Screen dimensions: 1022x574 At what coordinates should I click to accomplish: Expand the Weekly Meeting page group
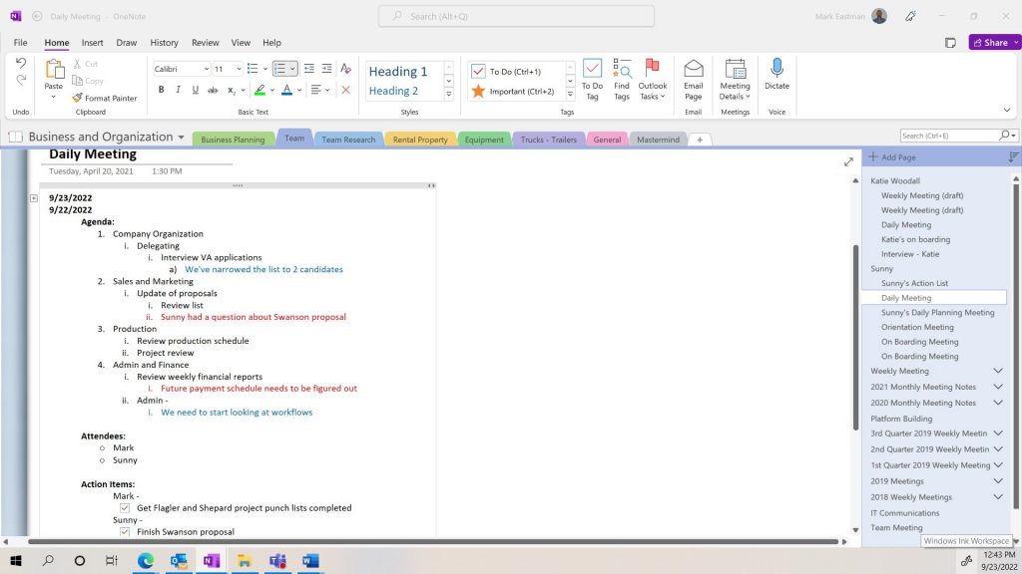(x=997, y=371)
